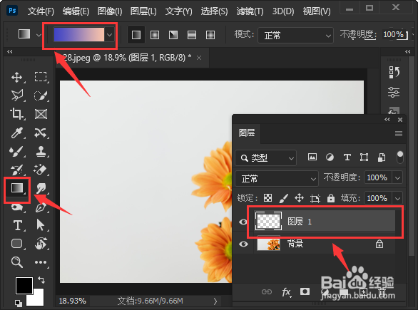
Task: Select the Eraser tool
Action: coord(40,170)
